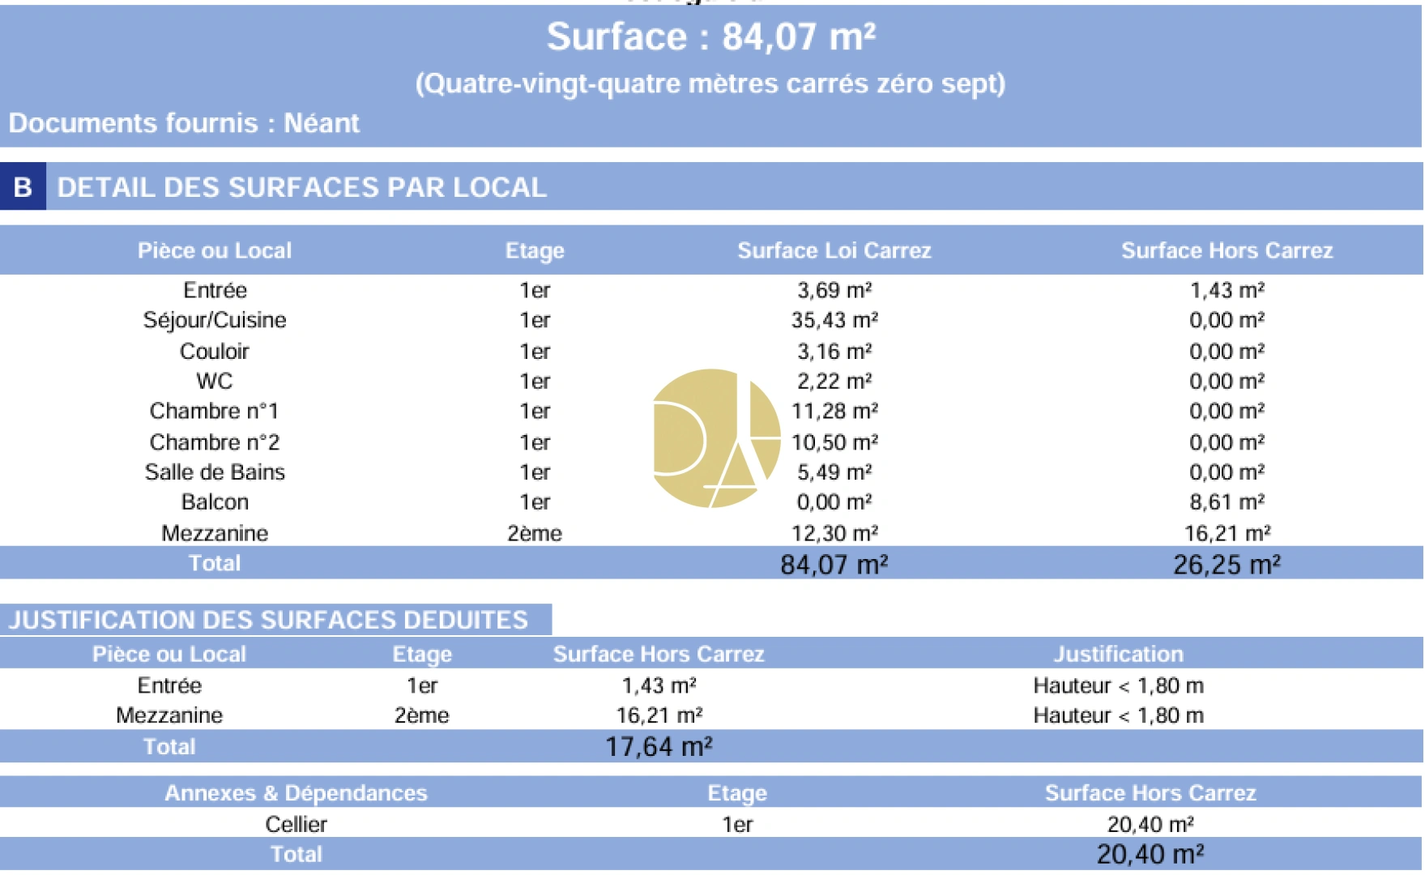Click the '11,28 m²' value
1425x875 pixels.
(834, 411)
